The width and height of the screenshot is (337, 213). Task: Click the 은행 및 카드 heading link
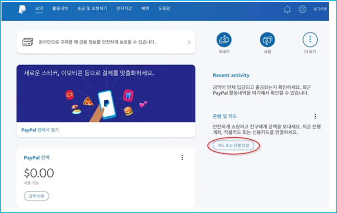point(224,116)
